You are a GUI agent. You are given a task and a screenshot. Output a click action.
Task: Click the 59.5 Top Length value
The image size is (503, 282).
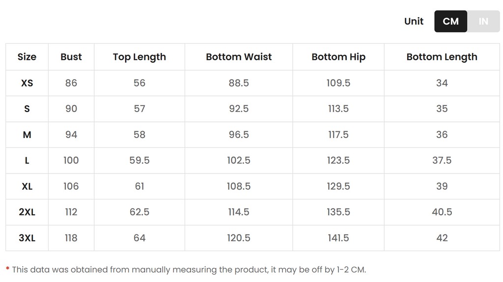140,161
